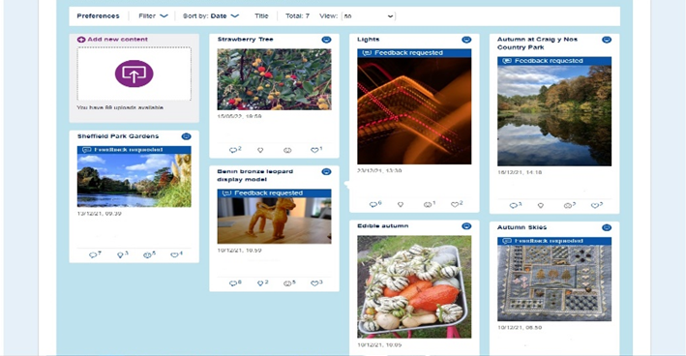Open the Sheffield Park Gardens title link
Screen dimensions: 686x356
[118, 136]
